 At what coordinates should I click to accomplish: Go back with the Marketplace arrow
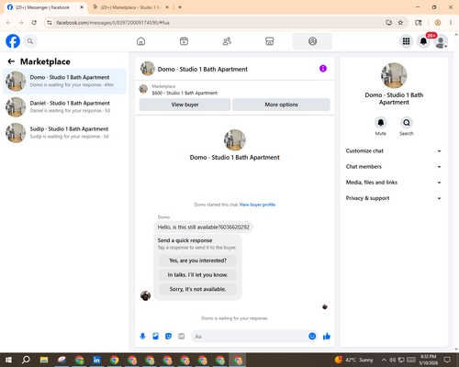[x=11, y=61]
